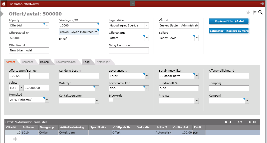Click the Ber lev date field
This screenshot has height=143, width=267.
click(x=39, y=76)
